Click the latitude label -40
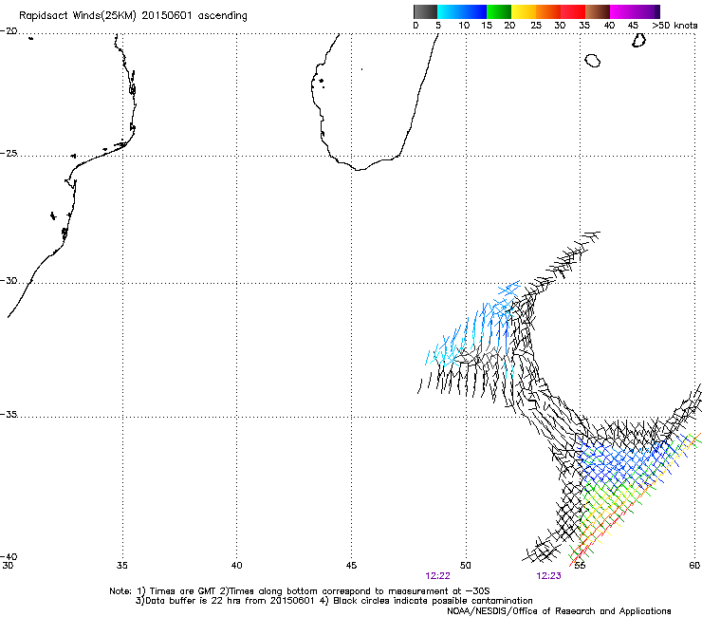This screenshot has height=617, width=702. [x=9, y=556]
